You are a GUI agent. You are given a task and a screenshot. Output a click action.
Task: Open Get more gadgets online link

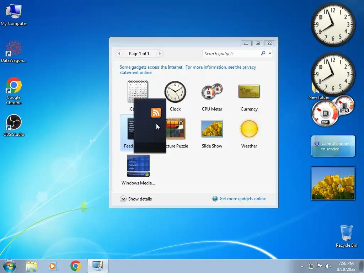coord(243,199)
